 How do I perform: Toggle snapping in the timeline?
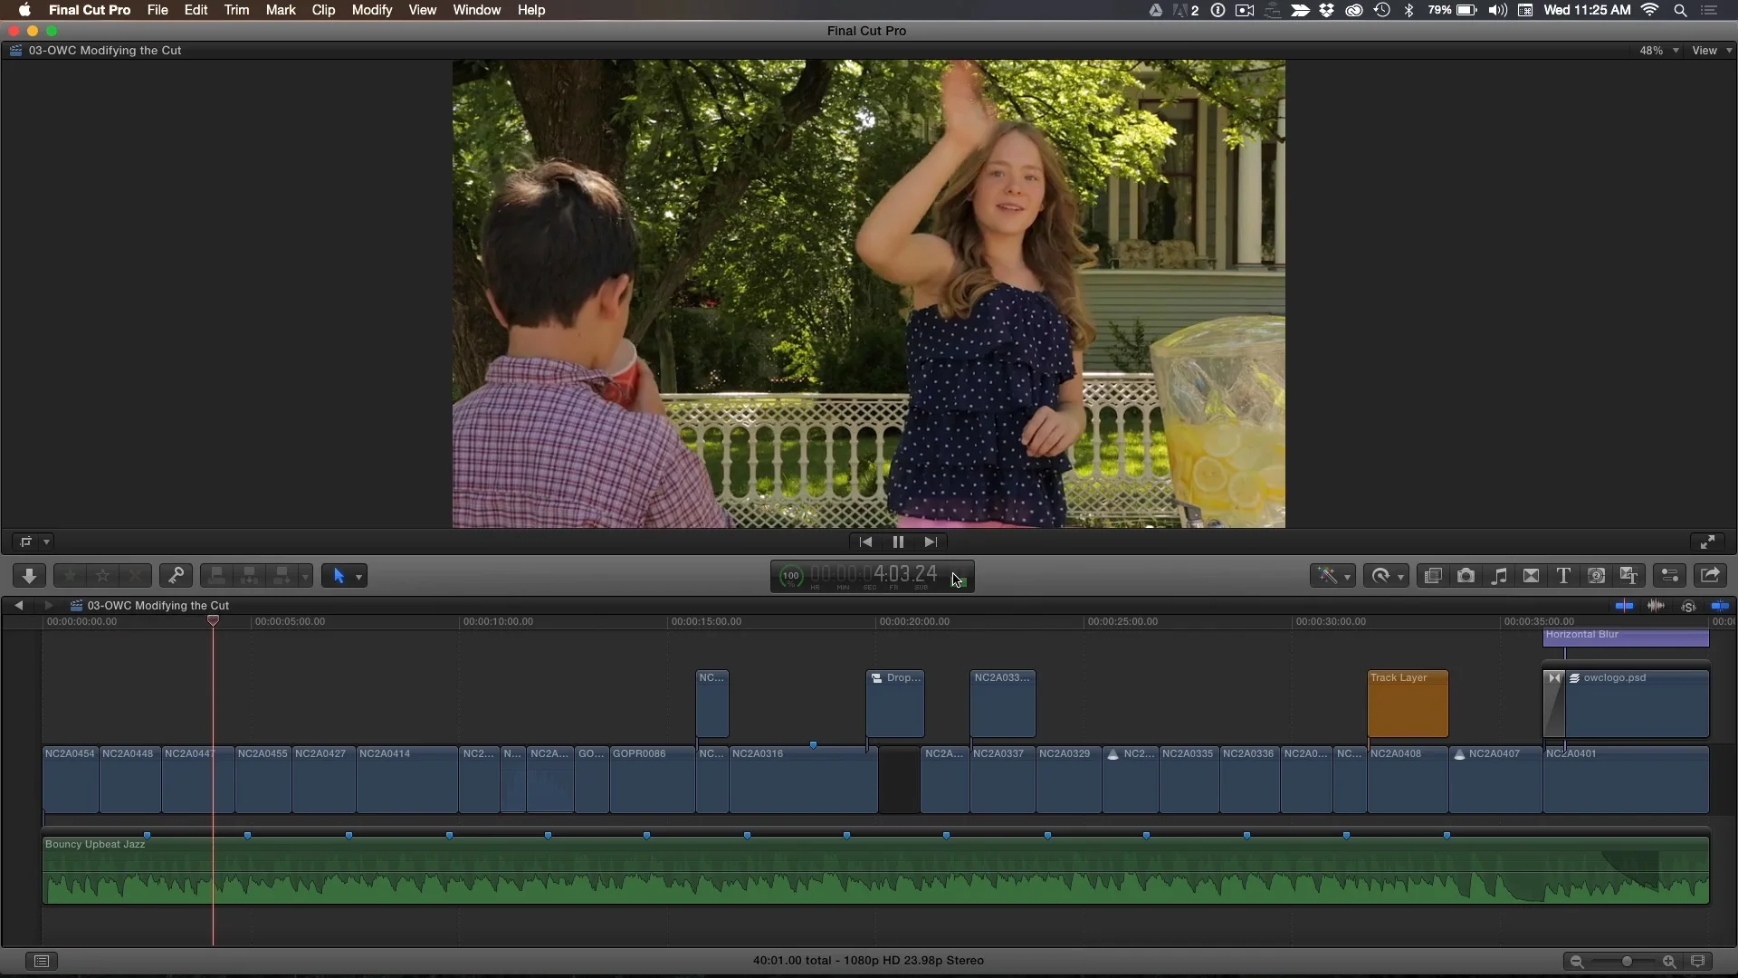click(x=1720, y=606)
